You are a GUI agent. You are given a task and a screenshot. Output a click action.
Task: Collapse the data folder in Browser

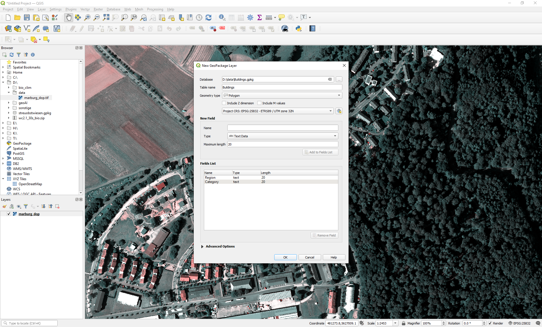click(x=9, y=93)
